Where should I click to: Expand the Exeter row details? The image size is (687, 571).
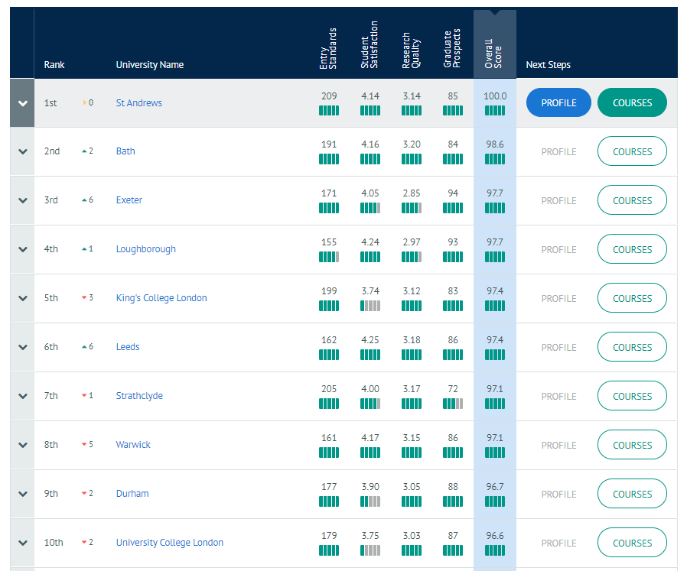point(23,200)
